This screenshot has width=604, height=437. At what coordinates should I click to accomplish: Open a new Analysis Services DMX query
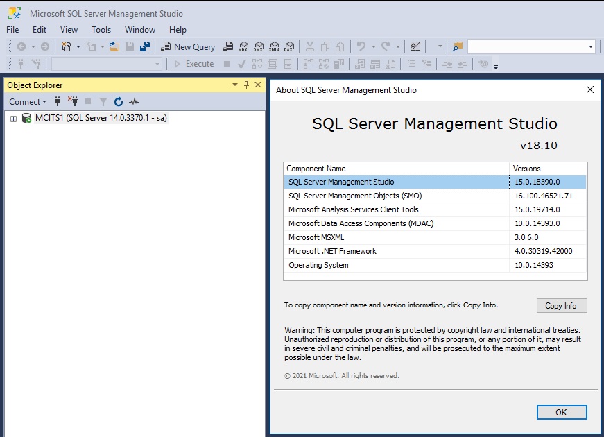259,46
